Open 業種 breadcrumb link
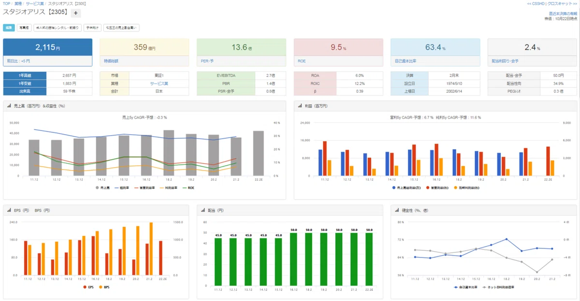 click(x=18, y=3)
